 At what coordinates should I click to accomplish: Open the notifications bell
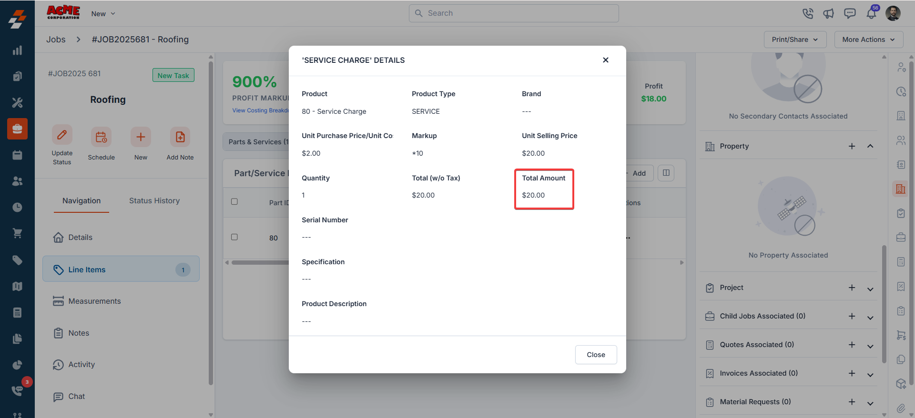pos(872,13)
